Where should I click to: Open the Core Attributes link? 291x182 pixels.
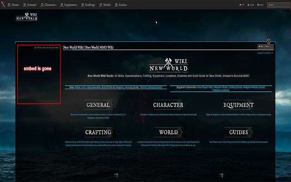click(x=161, y=115)
